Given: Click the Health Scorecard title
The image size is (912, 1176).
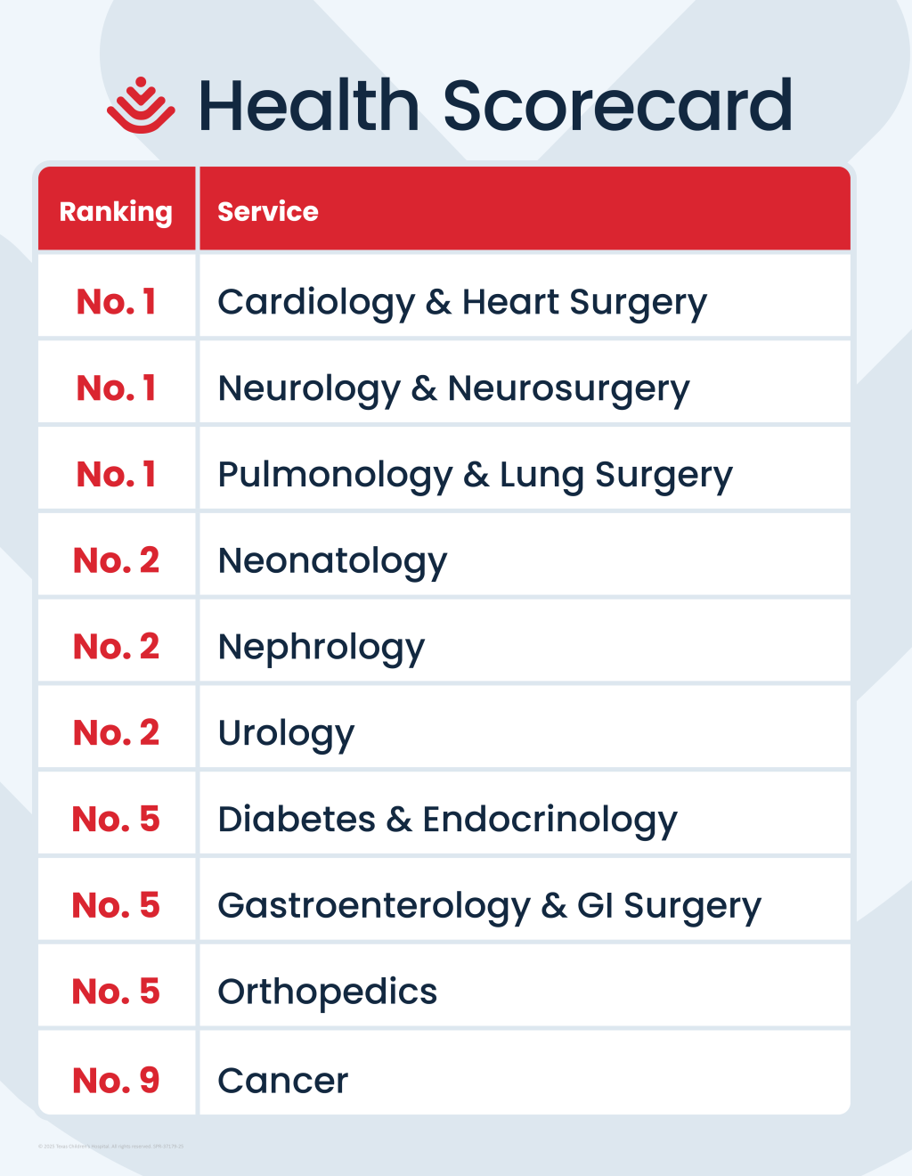Looking at the screenshot, I should click(x=494, y=106).
